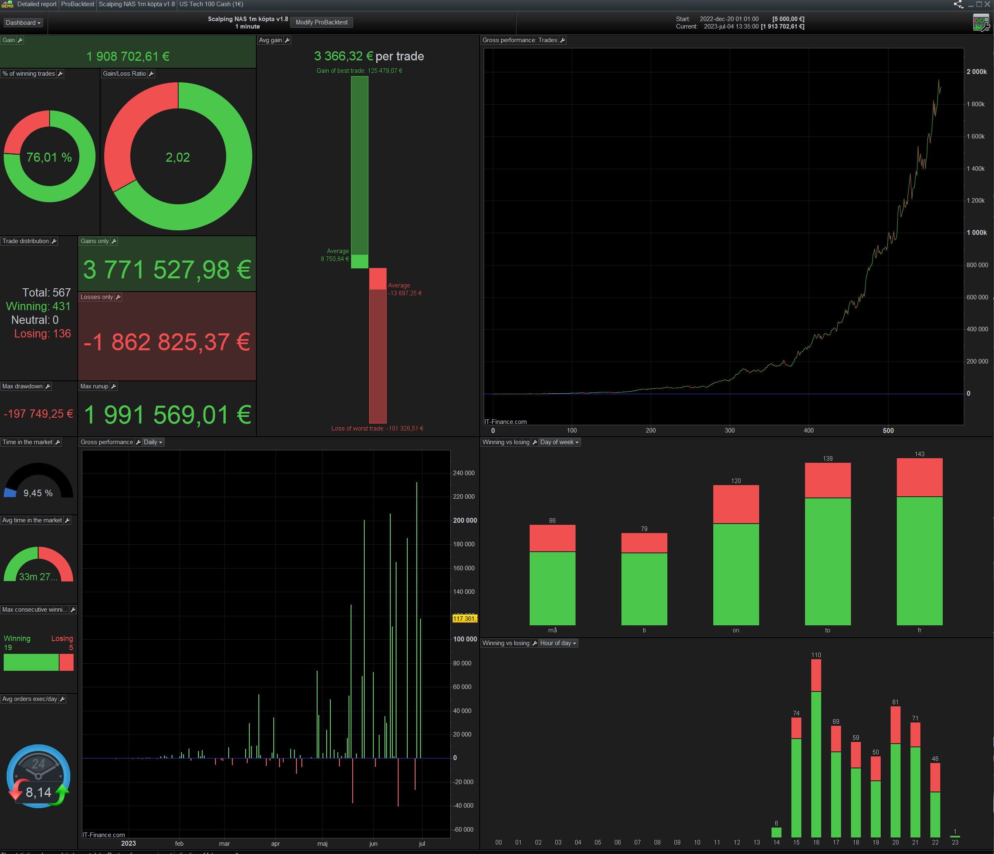The height and width of the screenshot is (854, 994).
Task: Click the statistics report icon top right
Action: [981, 23]
